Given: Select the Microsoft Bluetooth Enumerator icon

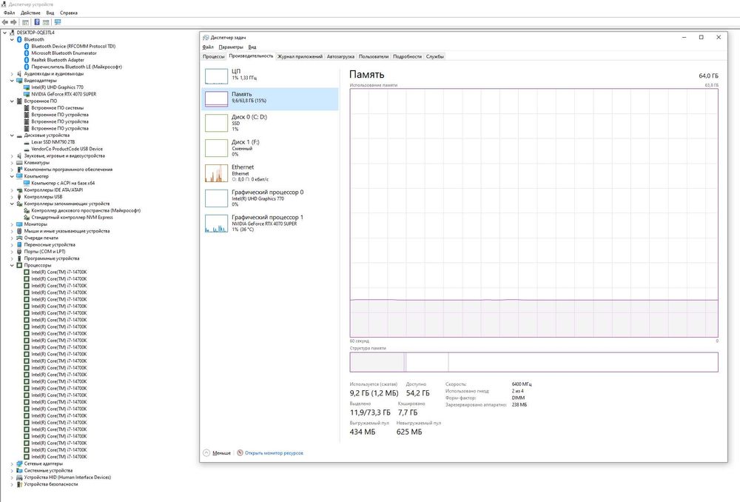Looking at the screenshot, I should pos(27,53).
